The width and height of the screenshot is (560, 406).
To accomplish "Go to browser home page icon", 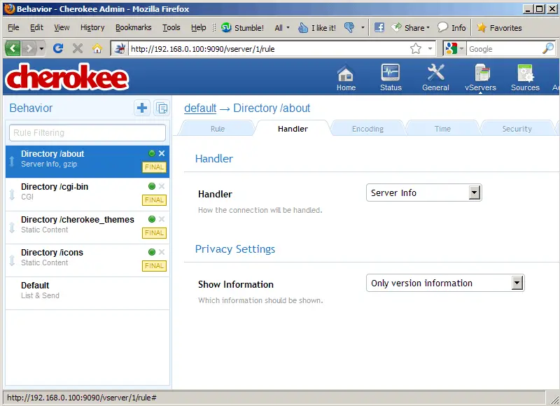I will click(97, 48).
